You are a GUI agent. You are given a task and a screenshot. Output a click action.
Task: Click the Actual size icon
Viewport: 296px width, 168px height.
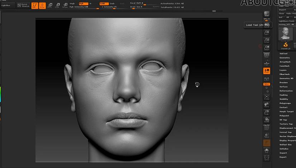pos(267,40)
